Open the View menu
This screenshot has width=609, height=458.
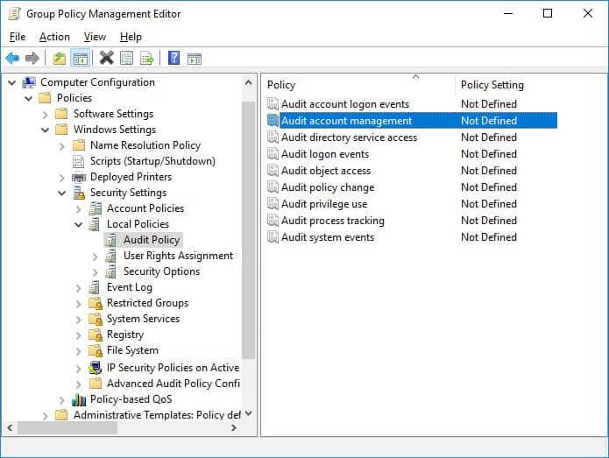[x=95, y=37]
